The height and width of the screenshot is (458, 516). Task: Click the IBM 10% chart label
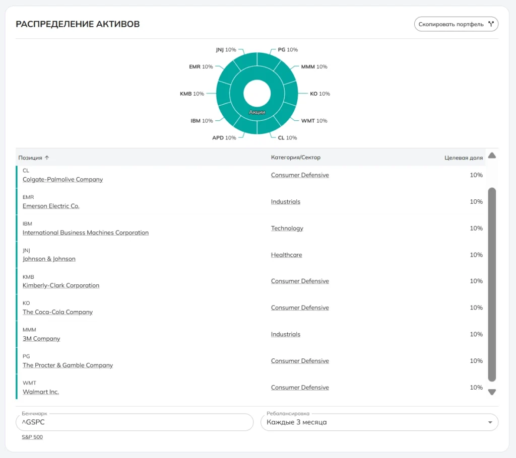(202, 121)
